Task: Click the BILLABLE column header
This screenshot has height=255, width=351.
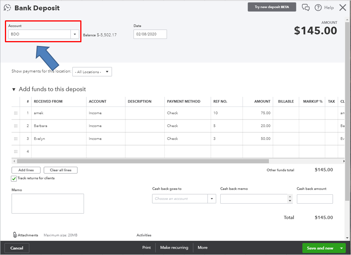Action: (286, 101)
